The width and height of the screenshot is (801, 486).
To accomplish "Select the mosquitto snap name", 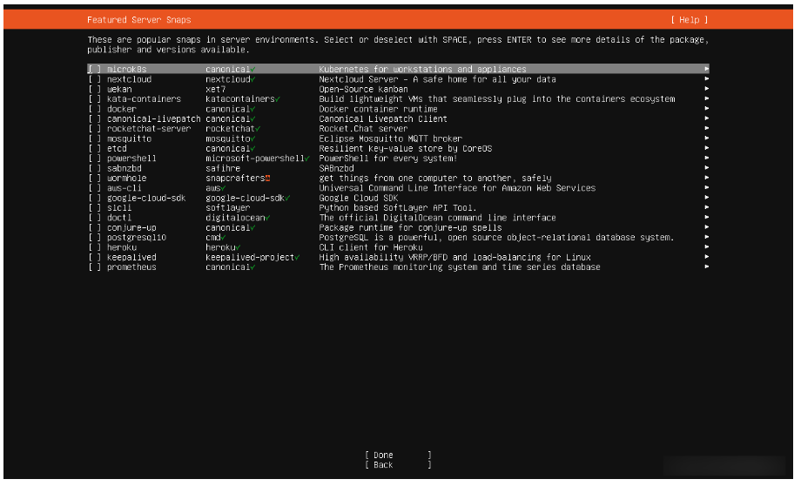I will pos(129,138).
